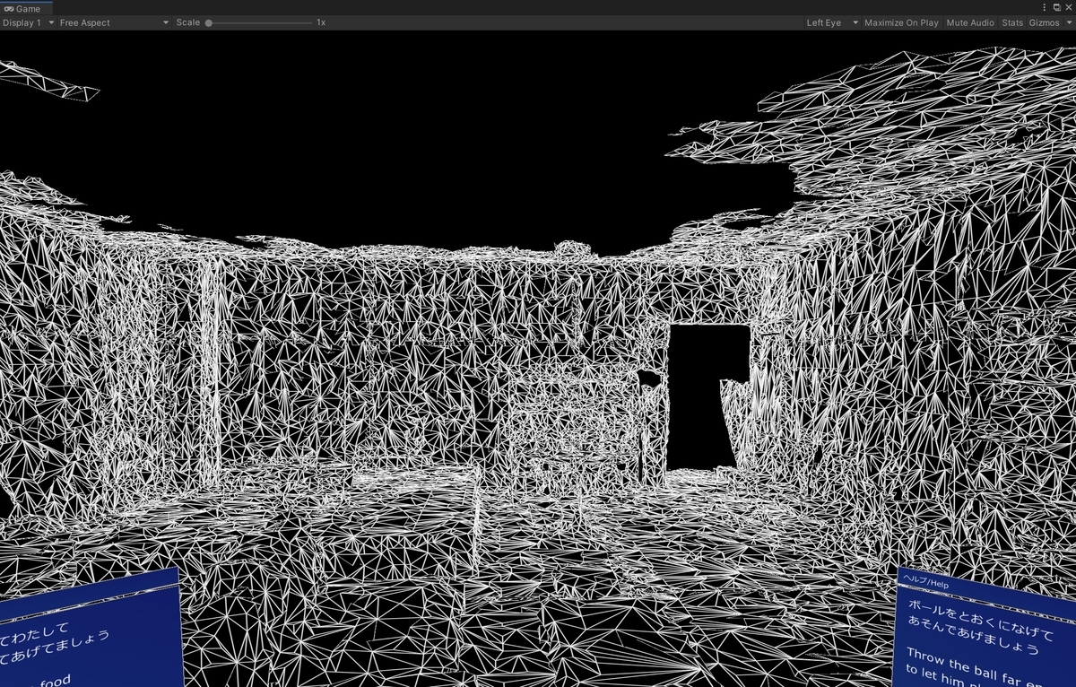
Task: Open the Gizmos dropdown arrow
Action: pos(1069,22)
